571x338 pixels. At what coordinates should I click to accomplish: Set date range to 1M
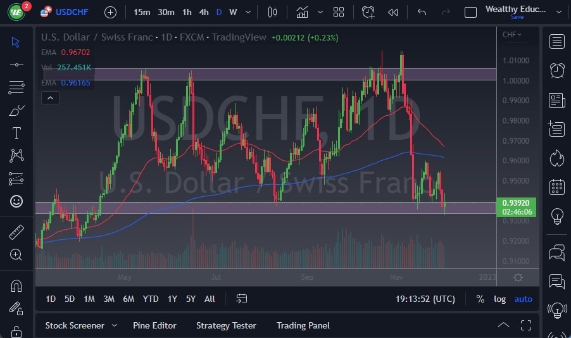pyautogui.click(x=89, y=299)
